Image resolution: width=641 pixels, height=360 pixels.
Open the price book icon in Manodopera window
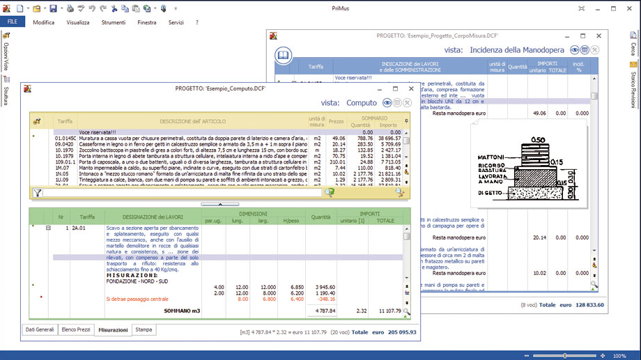(283, 55)
